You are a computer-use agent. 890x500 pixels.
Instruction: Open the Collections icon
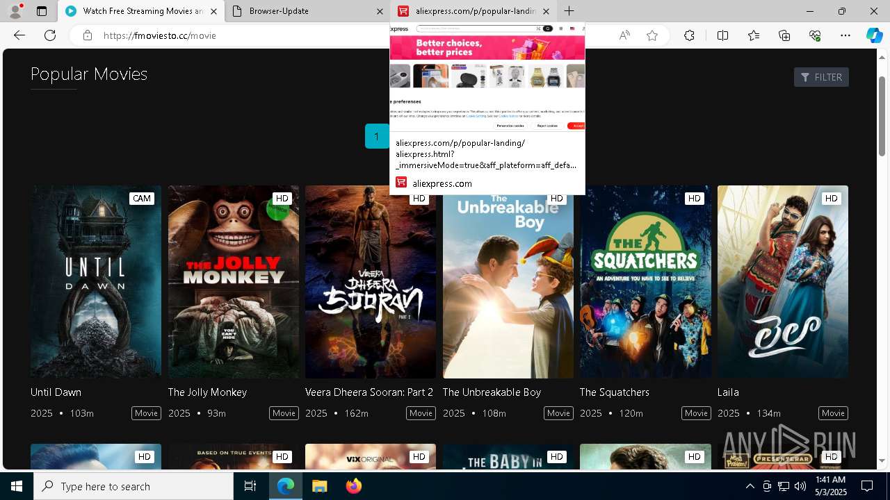[784, 35]
